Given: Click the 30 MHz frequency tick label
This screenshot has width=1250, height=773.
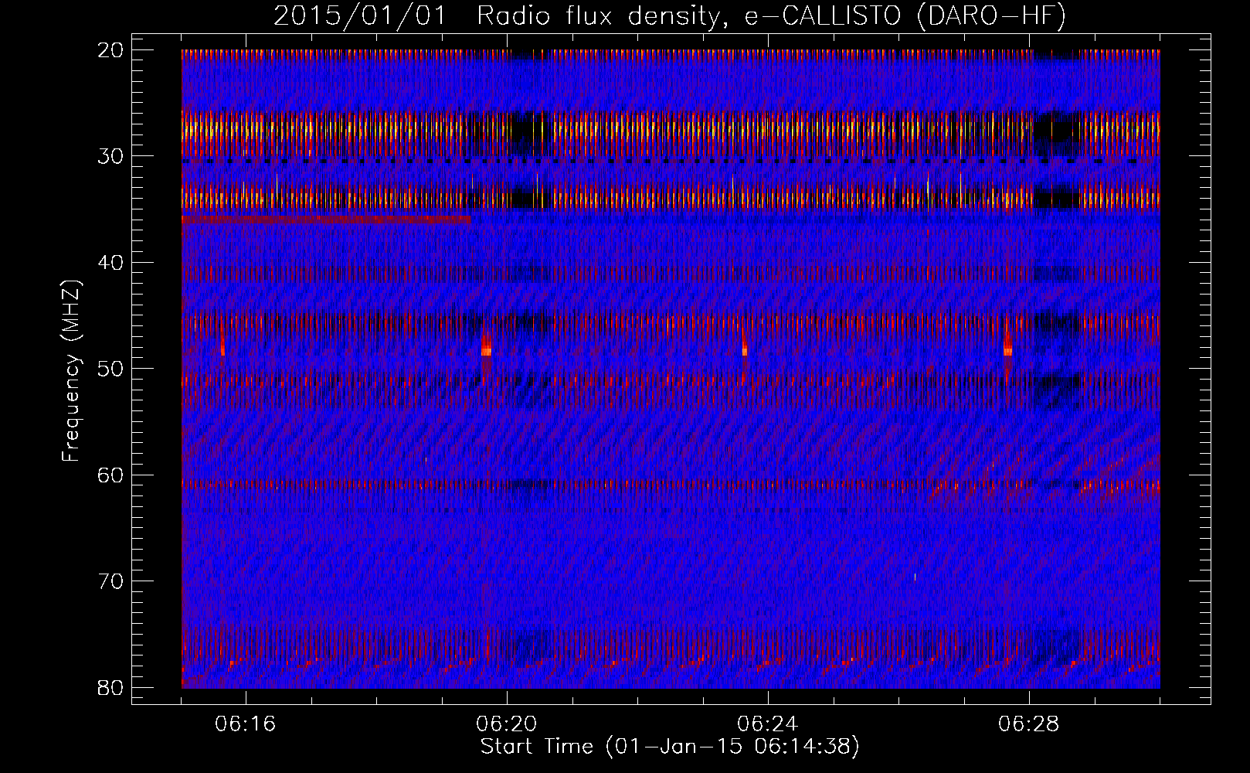Looking at the screenshot, I should [111, 156].
